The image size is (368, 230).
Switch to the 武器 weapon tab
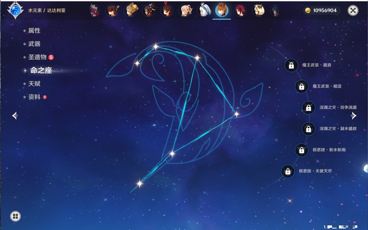click(34, 44)
